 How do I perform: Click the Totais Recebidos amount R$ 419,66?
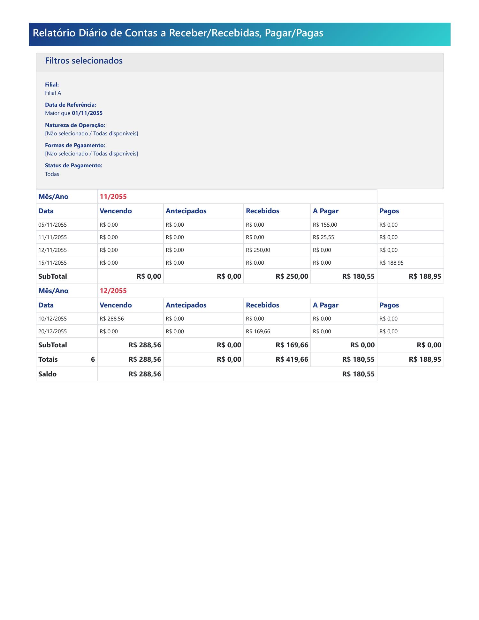click(x=292, y=359)
